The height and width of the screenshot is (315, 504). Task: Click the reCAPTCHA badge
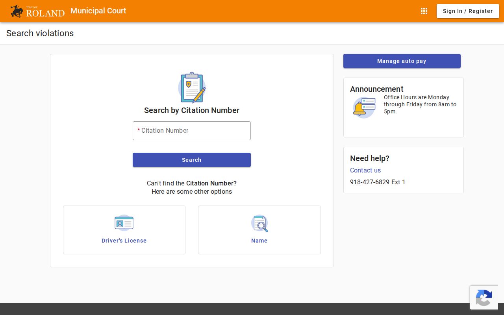[484, 297]
